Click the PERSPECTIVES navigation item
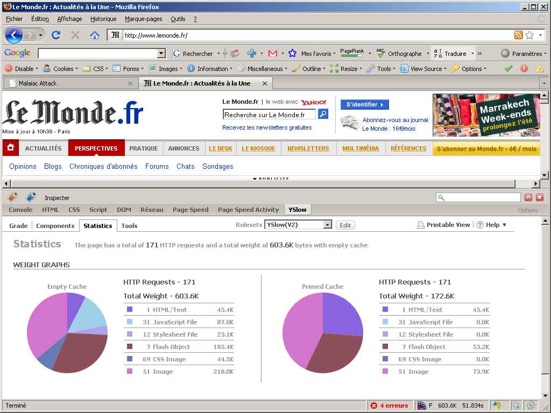Image resolution: width=551 pixels, height=413 pixels. pyautogui.click(x=96, y=148)
